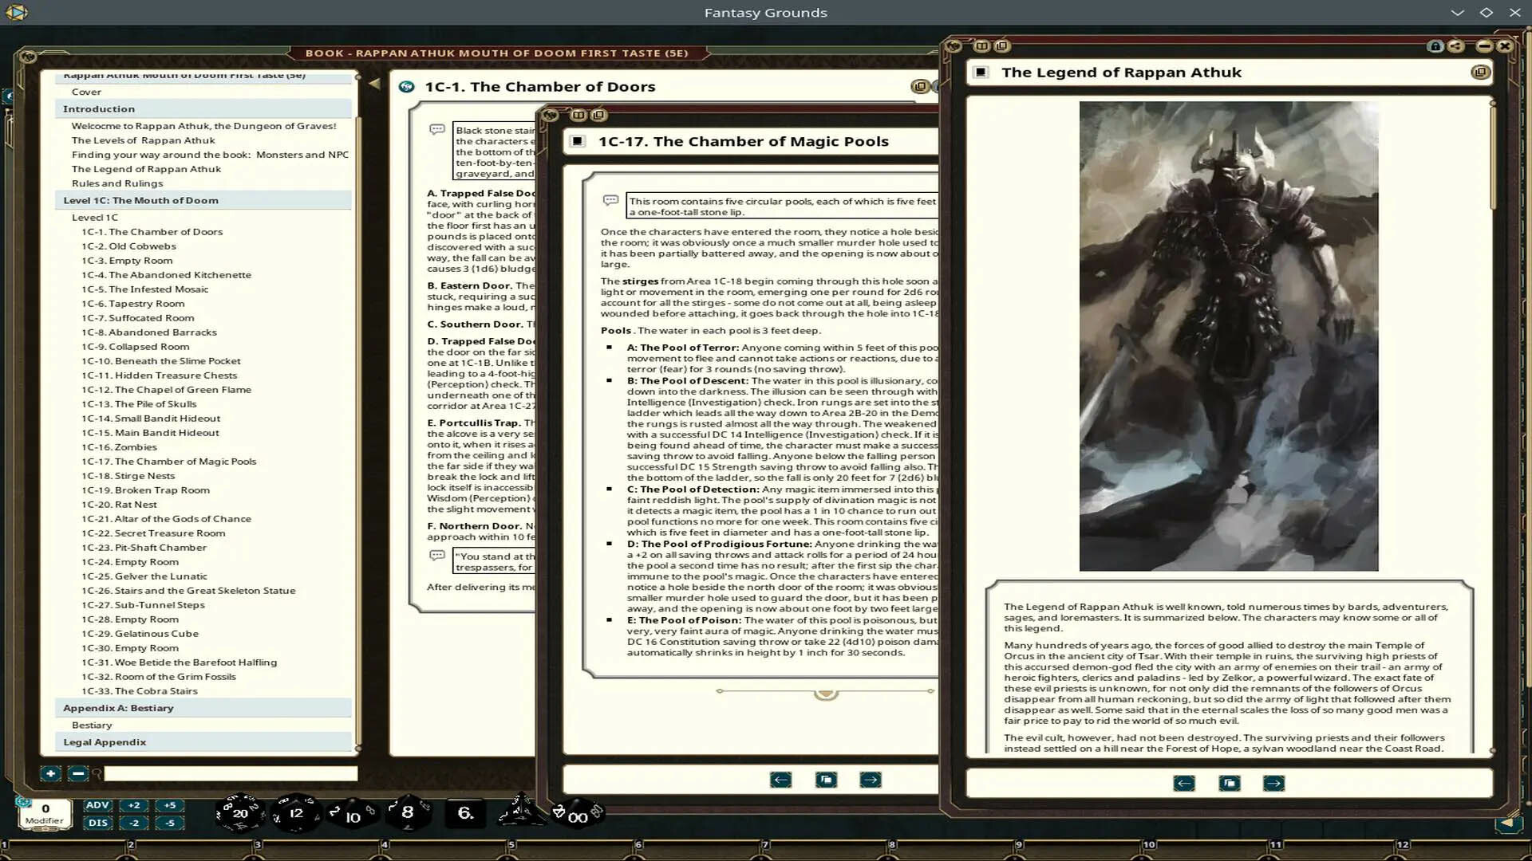This screenshot has height=861, width=1532.
Task: Click the ADV advantage button
Action: click(x=97, y=805)
